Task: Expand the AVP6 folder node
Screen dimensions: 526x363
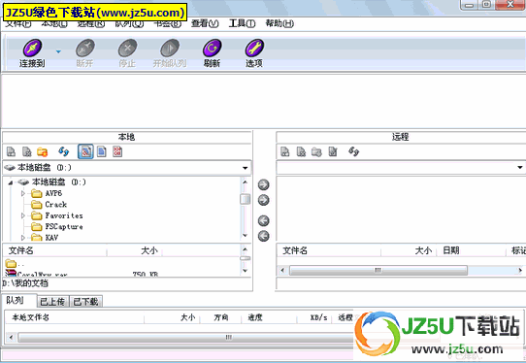Action: tap(23, 193)
